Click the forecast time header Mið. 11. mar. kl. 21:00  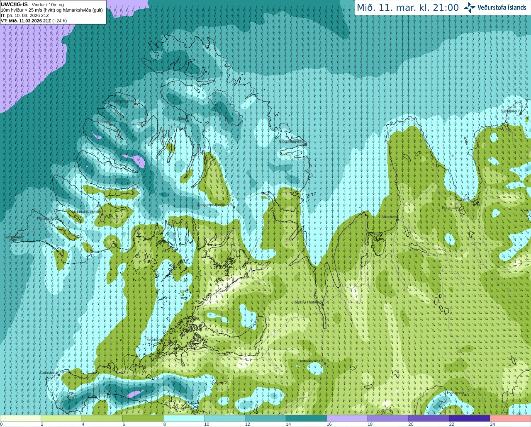tap(408, 7)
